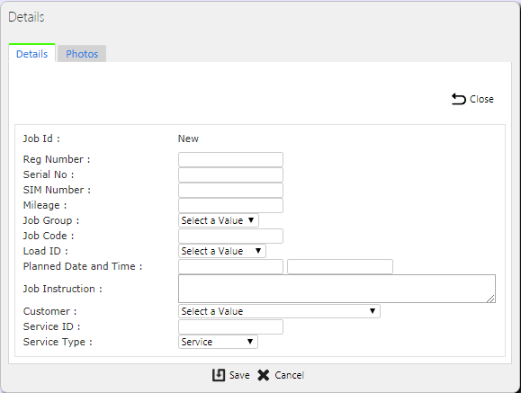Click into the Serial No field
The image size is (521, 393).
pyautogui.click(x=230, y=174)
